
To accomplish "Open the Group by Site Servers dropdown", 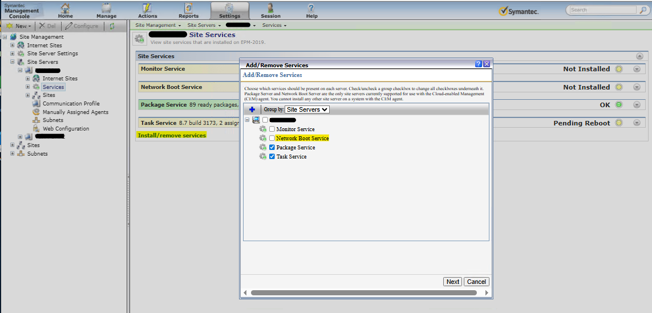I will [x=307, y=109].
